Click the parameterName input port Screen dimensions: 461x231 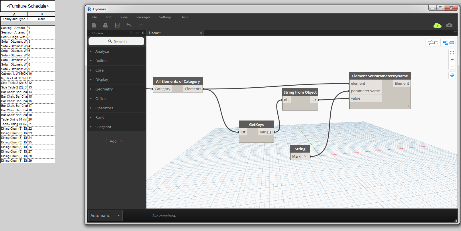pos(365,91)
